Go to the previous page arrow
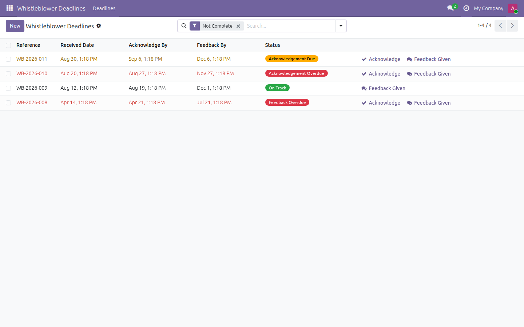Viewport: 524px width, 327px height. (x=500, y=25)
